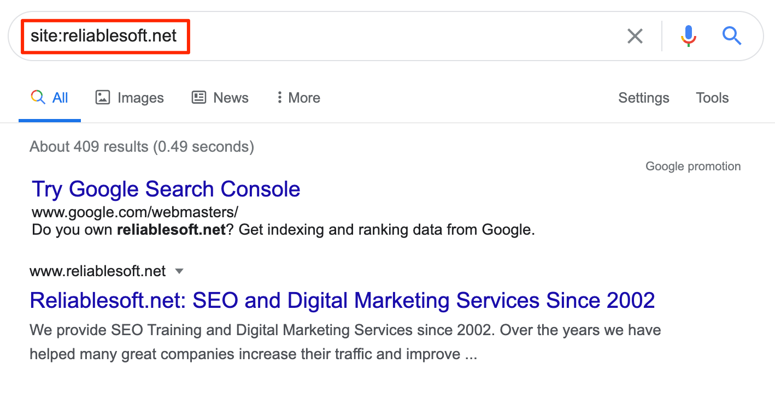Click the three-dot icon beside More
Viewport: 775px width, 393px height.
pos(279,98)
